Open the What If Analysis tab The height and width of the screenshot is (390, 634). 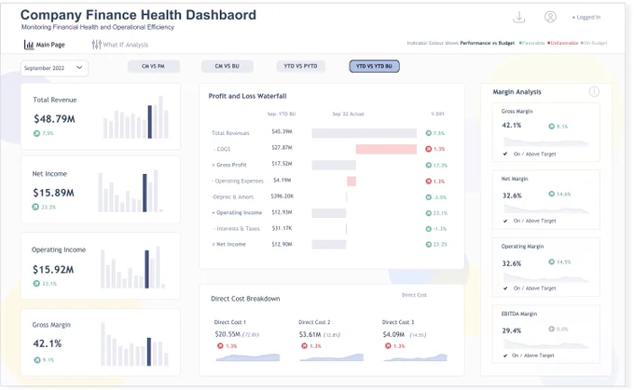coord(120,45)
